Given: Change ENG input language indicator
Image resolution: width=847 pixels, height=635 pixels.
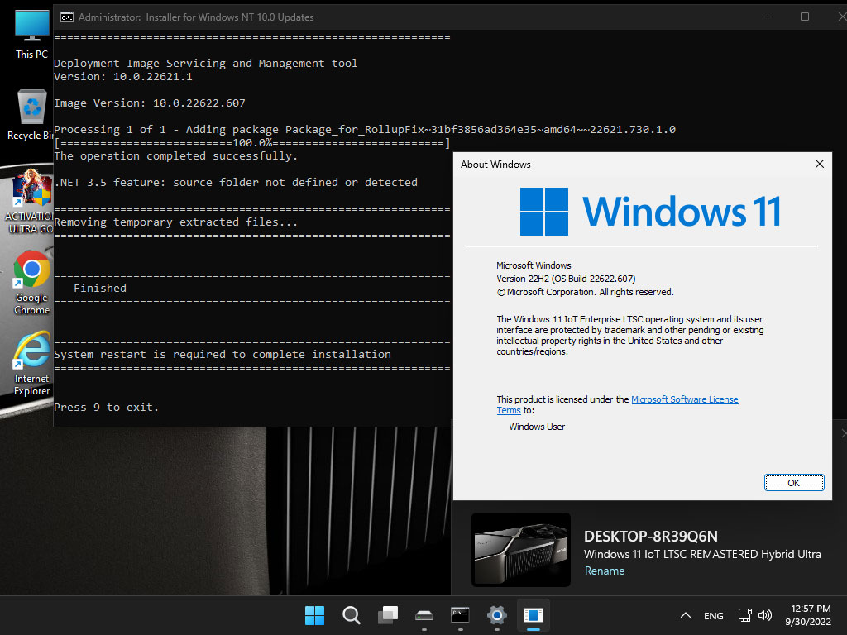Looking at the screenshot, I should pyautogui.click(x=714, y=615).
